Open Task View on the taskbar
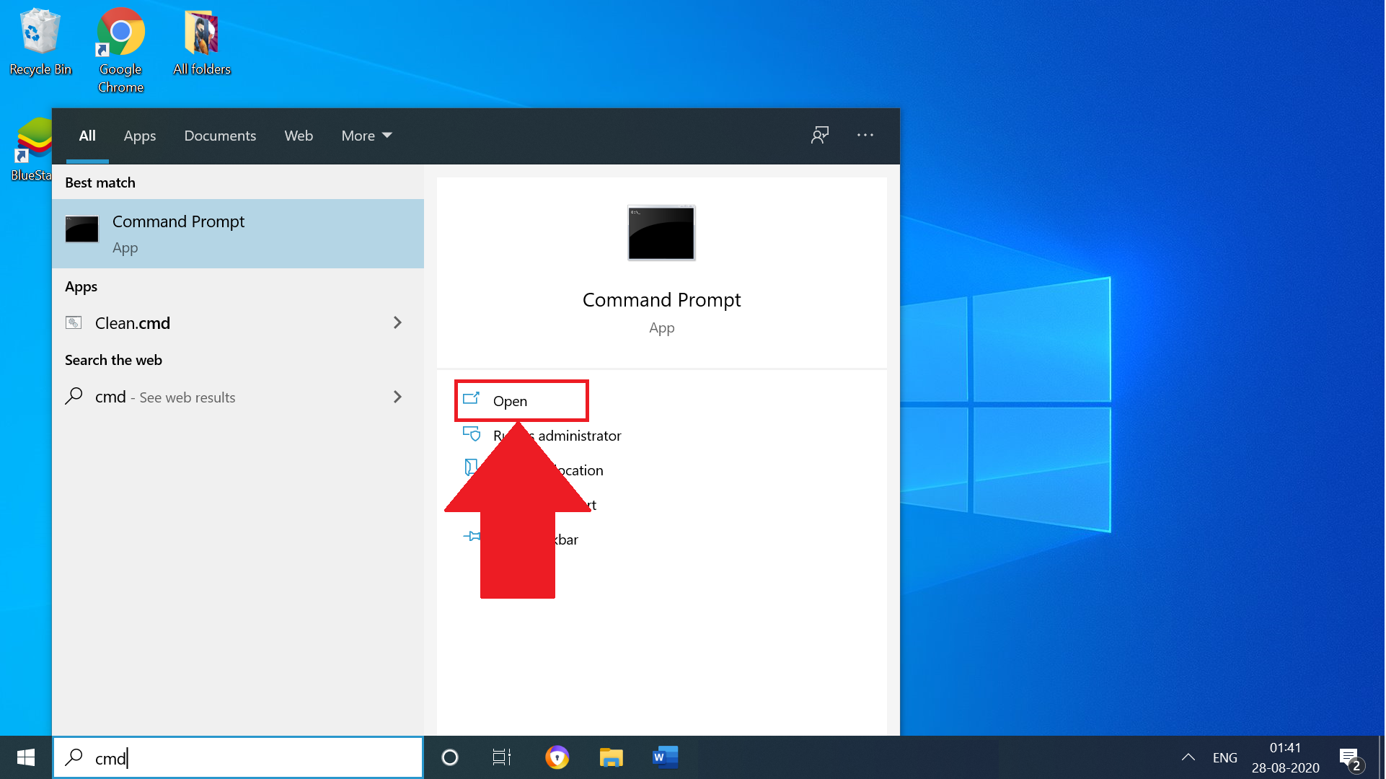This screenshot has width=1386, height=779. coord(502,757)
